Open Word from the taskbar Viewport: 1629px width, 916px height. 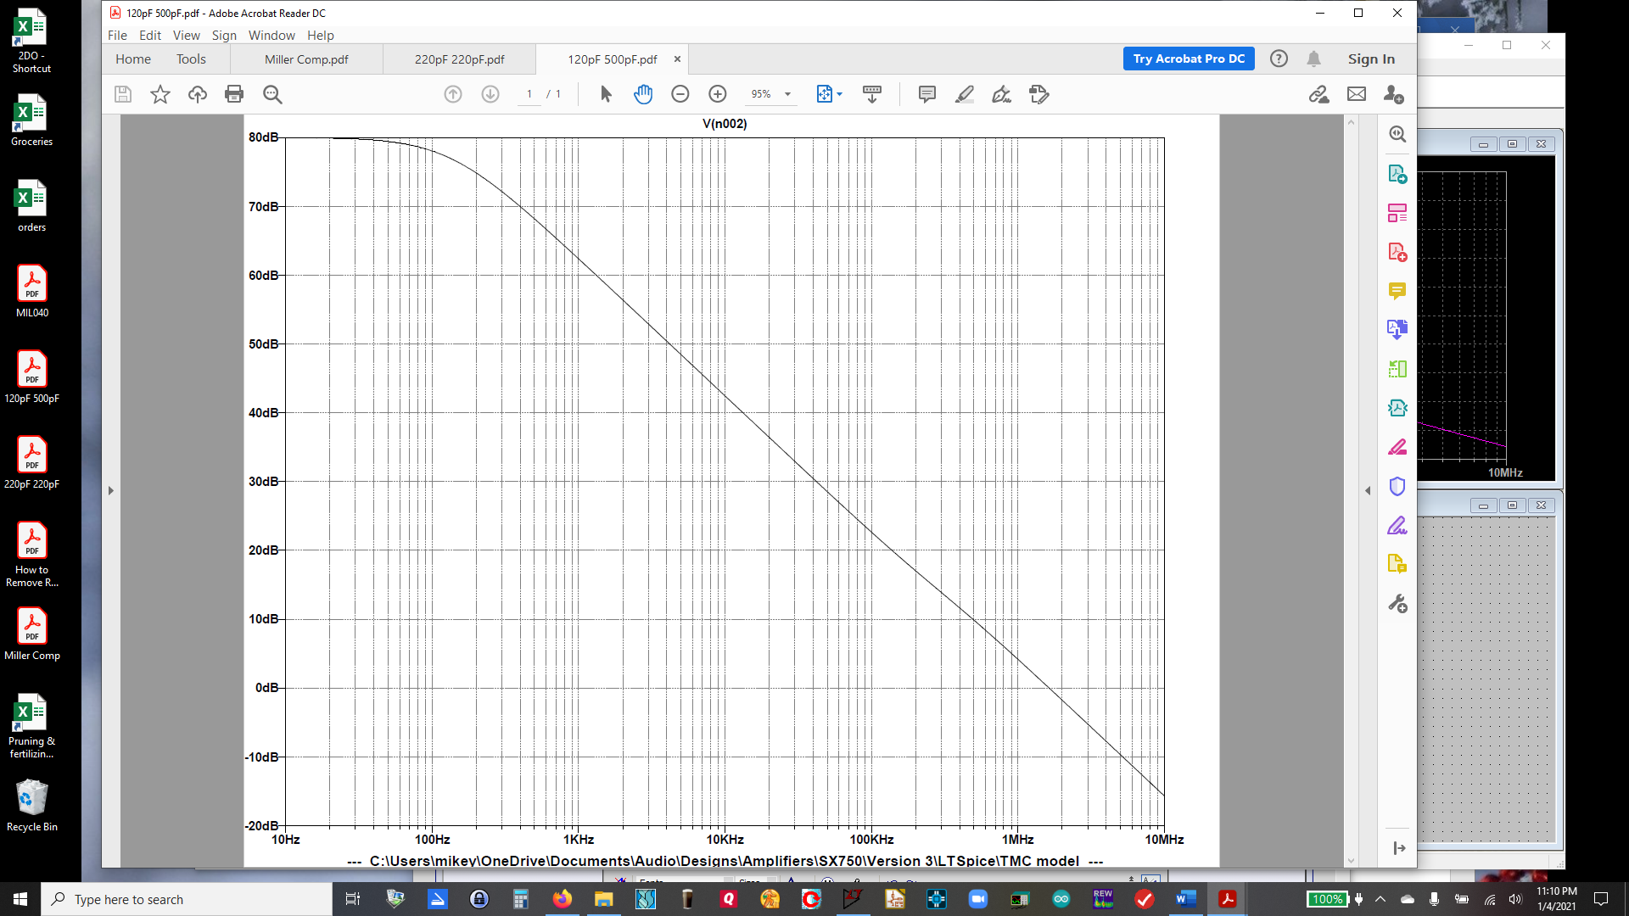[1186, 899]
